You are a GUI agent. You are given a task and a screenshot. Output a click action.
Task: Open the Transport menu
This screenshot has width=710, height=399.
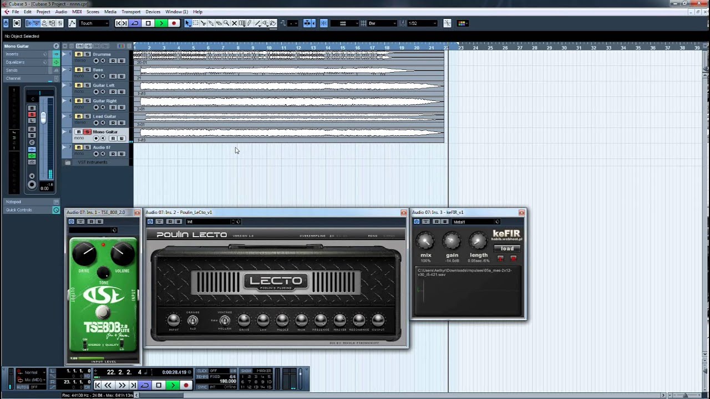[x=131, y=12]
